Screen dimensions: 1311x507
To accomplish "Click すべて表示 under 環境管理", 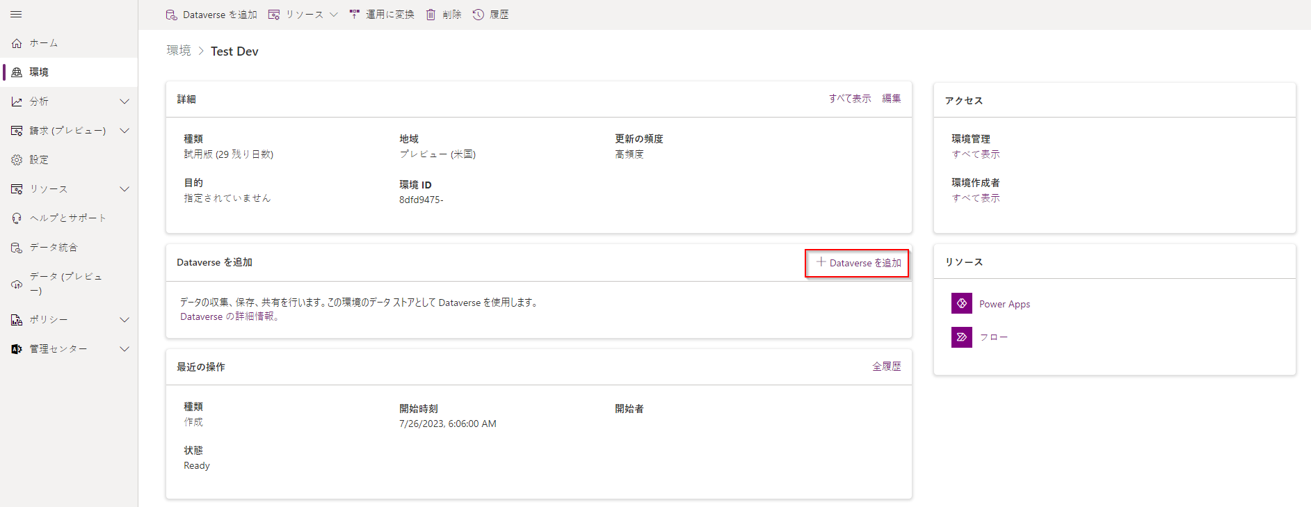I will 976,154.
